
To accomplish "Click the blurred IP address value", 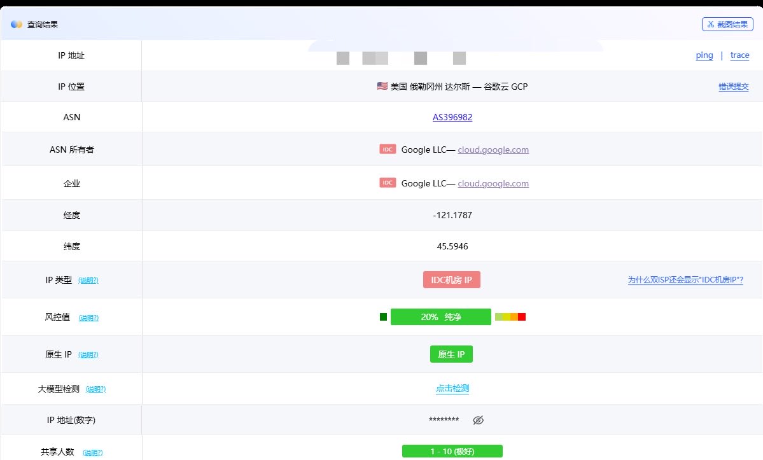I will pyautogui.click(x=401, y=58).
